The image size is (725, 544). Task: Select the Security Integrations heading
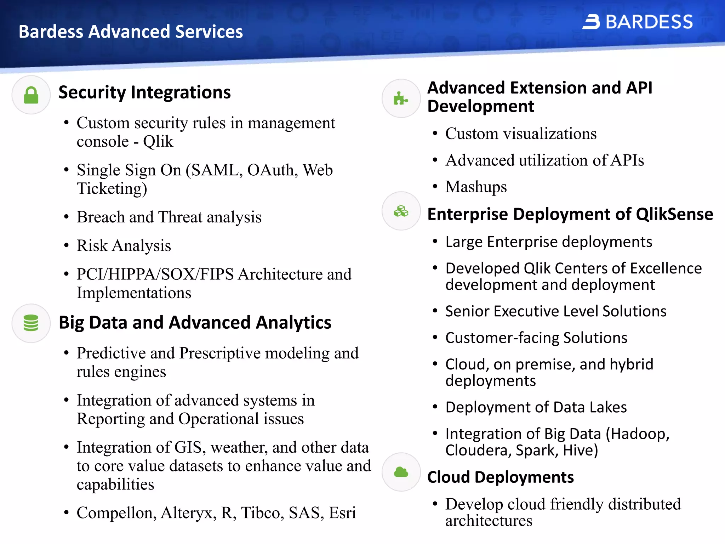click(x=144, y=92)
